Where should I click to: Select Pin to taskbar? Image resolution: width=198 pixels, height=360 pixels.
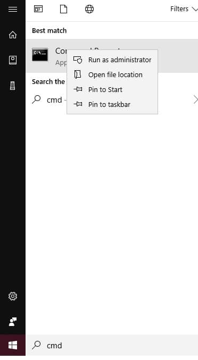(112, 104)
